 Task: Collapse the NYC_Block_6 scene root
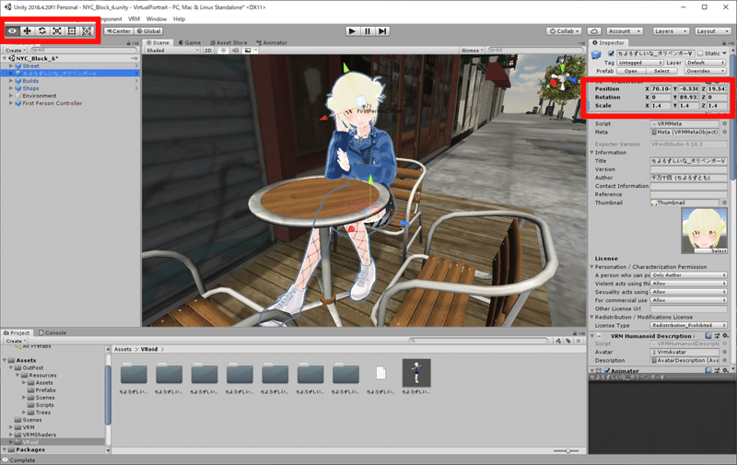pyautogui.click(x=6, y=58)
